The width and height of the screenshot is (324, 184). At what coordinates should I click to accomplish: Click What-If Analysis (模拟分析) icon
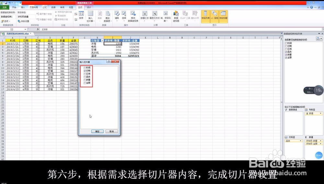pos(195,16)
